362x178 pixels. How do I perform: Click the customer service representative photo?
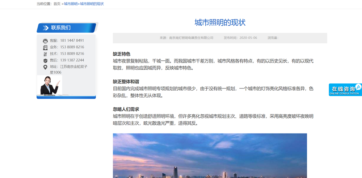point(50,85)
